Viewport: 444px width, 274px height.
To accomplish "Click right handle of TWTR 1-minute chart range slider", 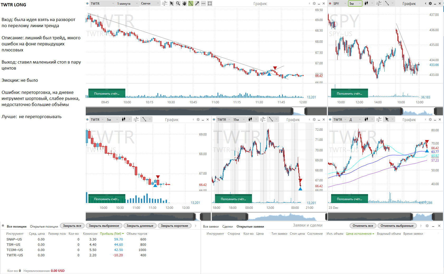I will [x=305, y=111].
